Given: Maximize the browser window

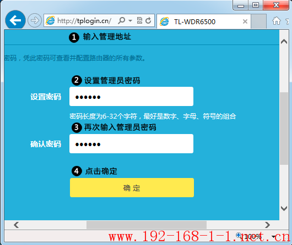Looking at the screenshot, I should coord(256,5).
